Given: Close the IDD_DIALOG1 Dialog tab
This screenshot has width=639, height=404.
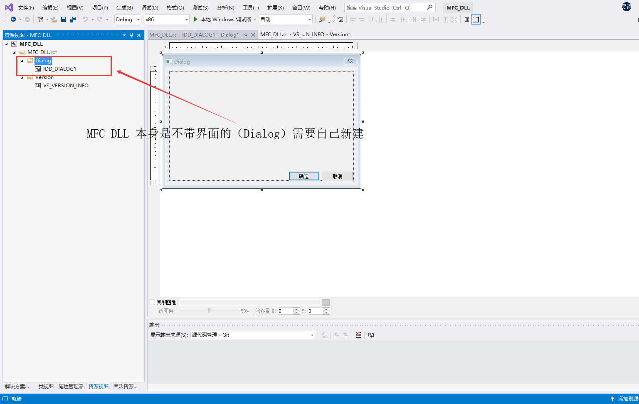Looking at the screenshot, I should point(253,35).
